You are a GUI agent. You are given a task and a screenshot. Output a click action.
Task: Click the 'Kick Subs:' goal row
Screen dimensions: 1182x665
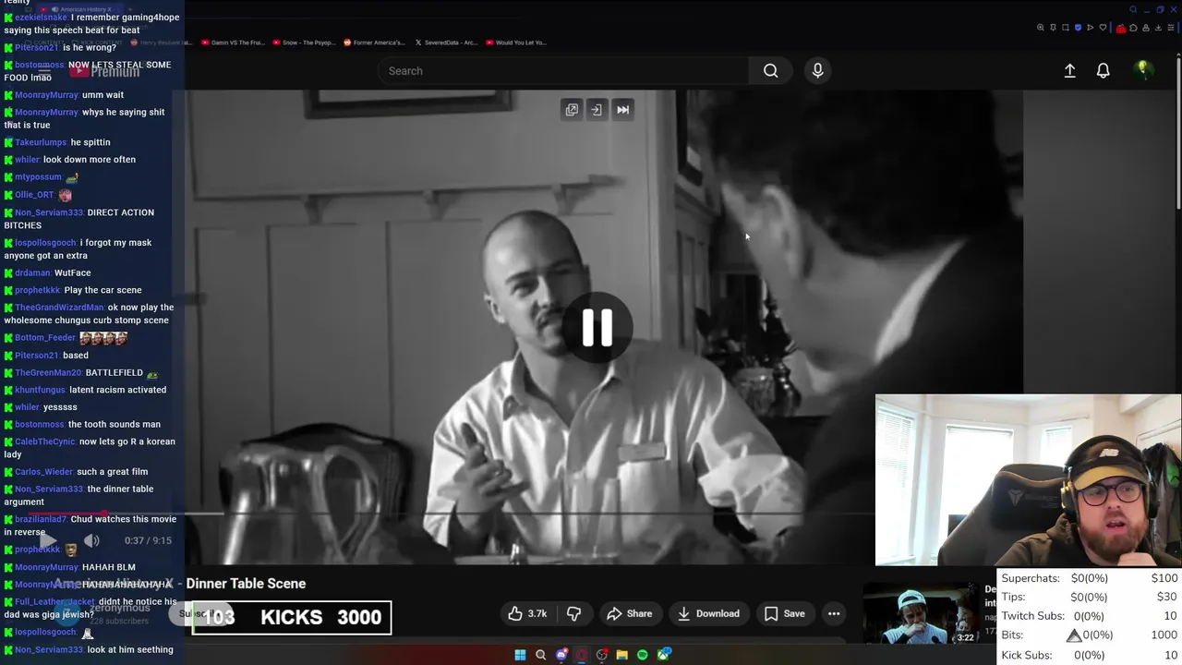tap(1089, 655)
